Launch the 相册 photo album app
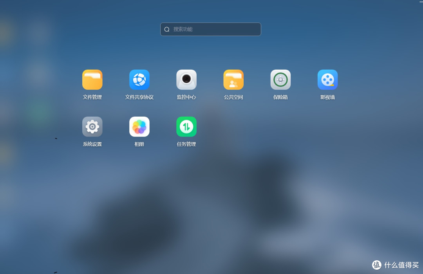This screenshot has height=274, width=423. tap(139, 126)
